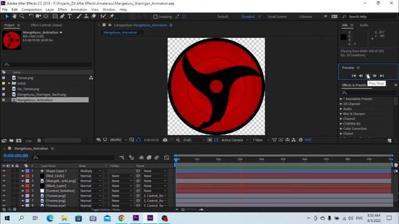
Task: Hide the Black_Layer layer
Action: 4,185
